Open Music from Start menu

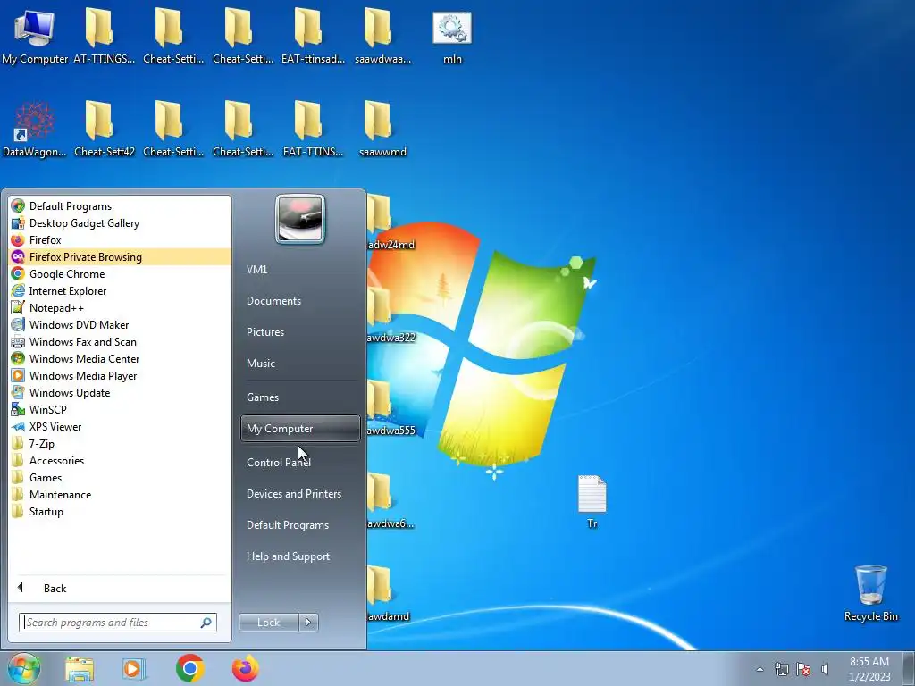click(300, 364)
